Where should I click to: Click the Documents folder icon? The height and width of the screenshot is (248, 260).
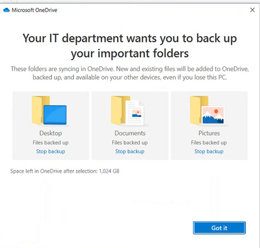(128, 110)
